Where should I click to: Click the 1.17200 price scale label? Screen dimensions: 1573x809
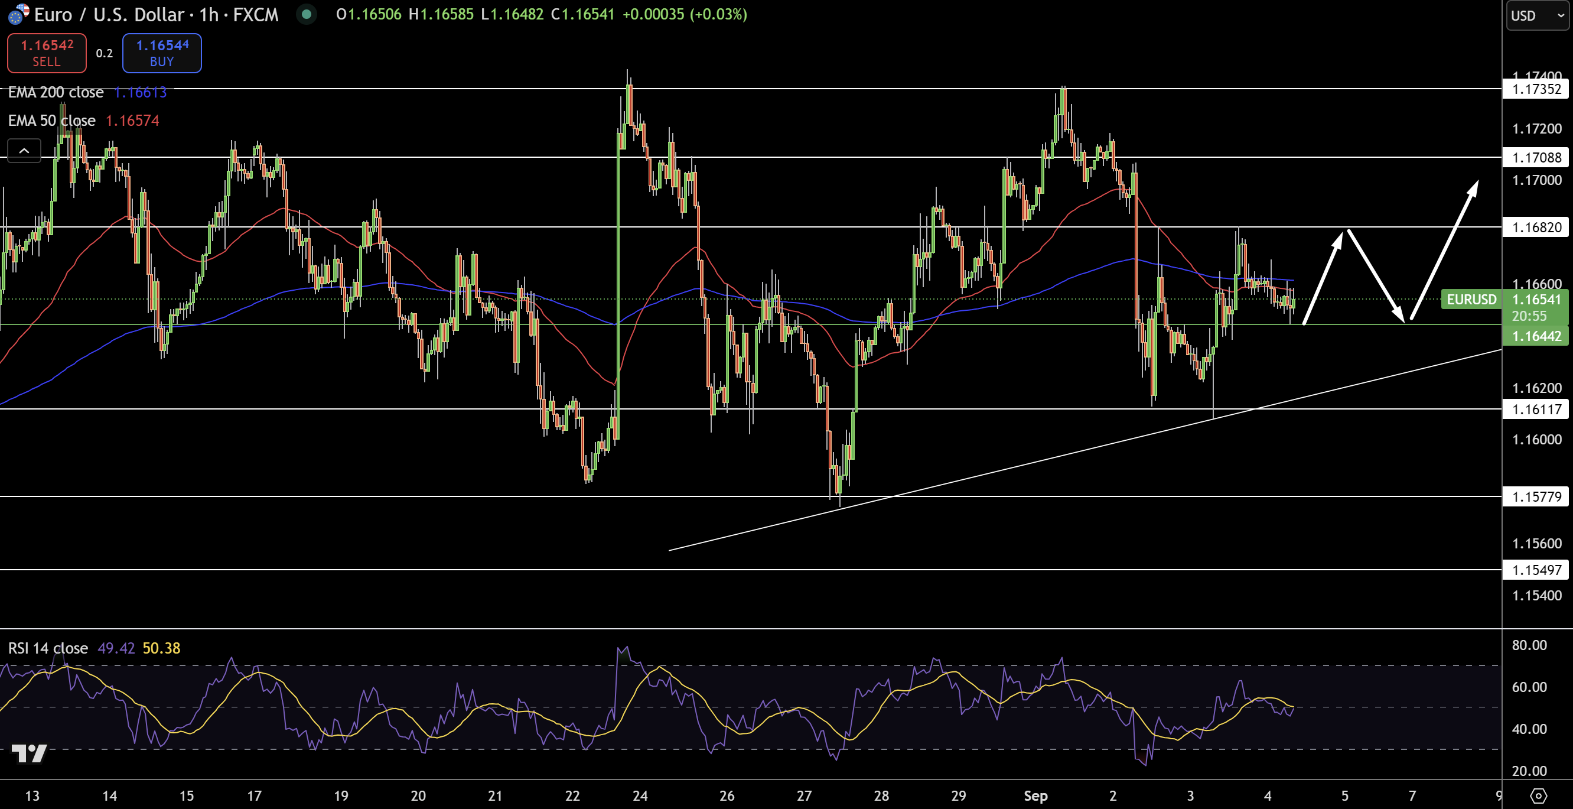(1536, 129)
